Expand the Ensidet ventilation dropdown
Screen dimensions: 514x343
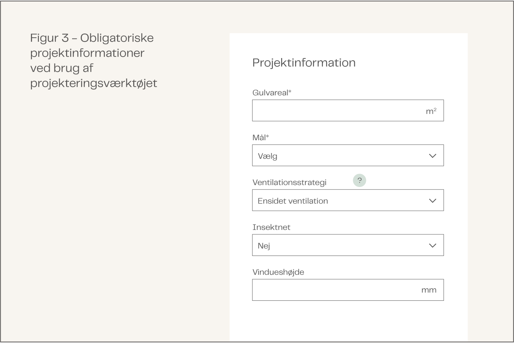click(340, 201)
